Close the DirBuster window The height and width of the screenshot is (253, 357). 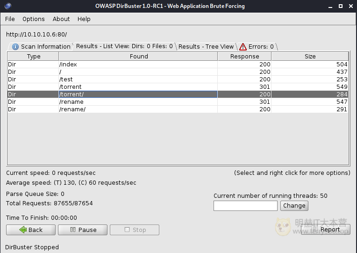click(x=351, y=6)
